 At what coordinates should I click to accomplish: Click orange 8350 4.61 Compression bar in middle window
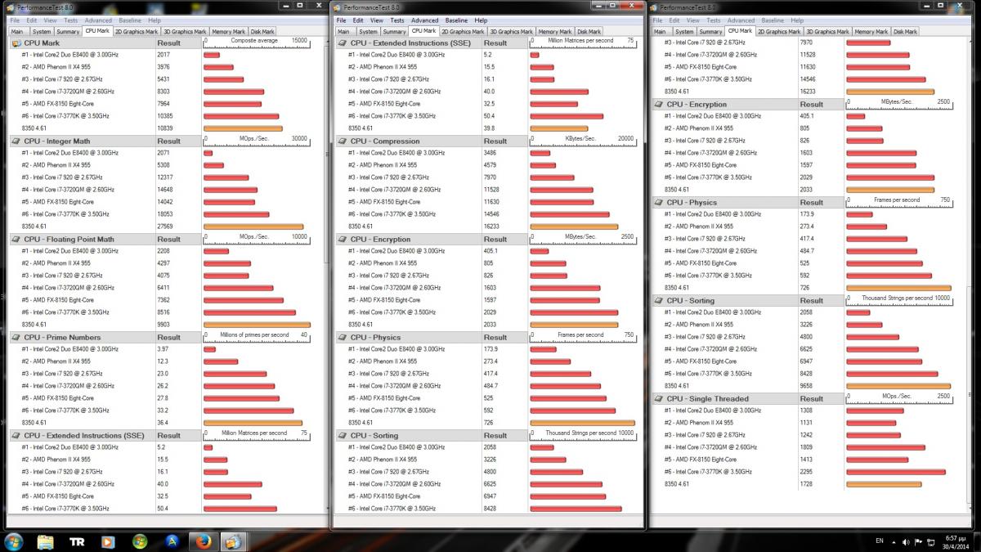tap(574, 227)
